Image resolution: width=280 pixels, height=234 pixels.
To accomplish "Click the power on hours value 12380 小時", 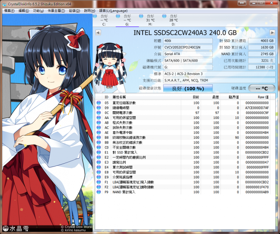I will (x=262, y=67).
